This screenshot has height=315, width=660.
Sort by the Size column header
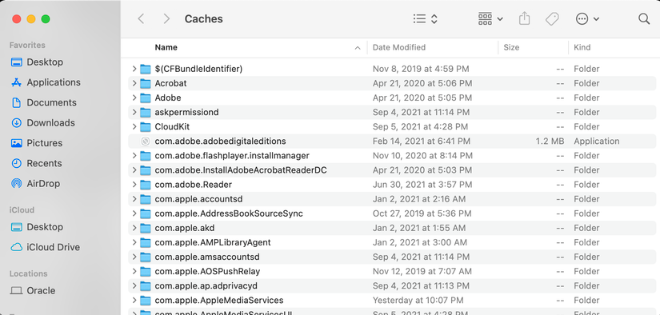[x=511, y=47]
